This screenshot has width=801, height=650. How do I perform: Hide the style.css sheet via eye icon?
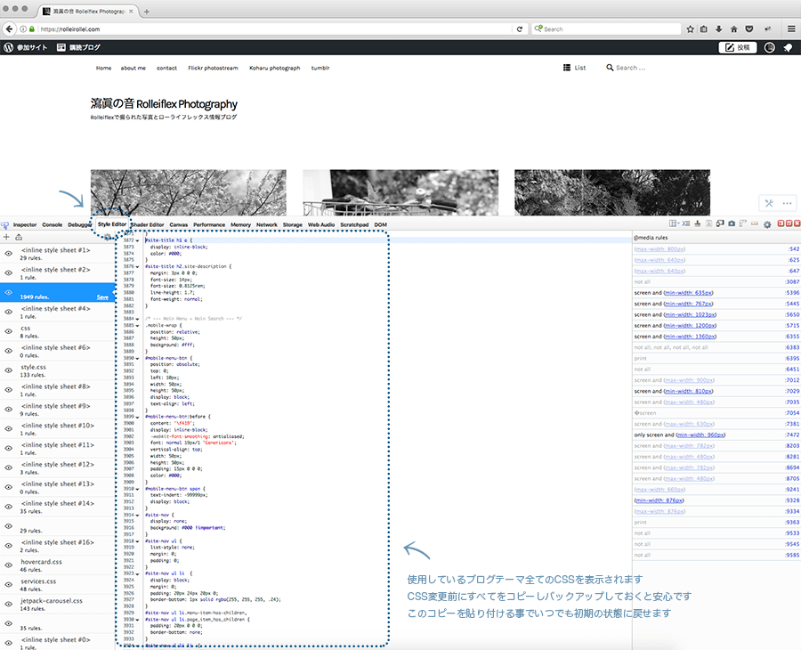pyautogui.click(x=8, y=370)
